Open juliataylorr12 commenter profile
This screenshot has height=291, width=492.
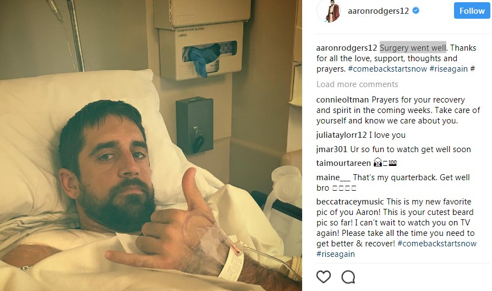pyautogui.click(x=341, y=135)
